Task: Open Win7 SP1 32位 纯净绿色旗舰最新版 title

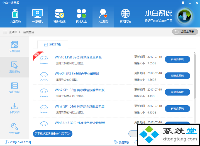Action: coord(80,90)
